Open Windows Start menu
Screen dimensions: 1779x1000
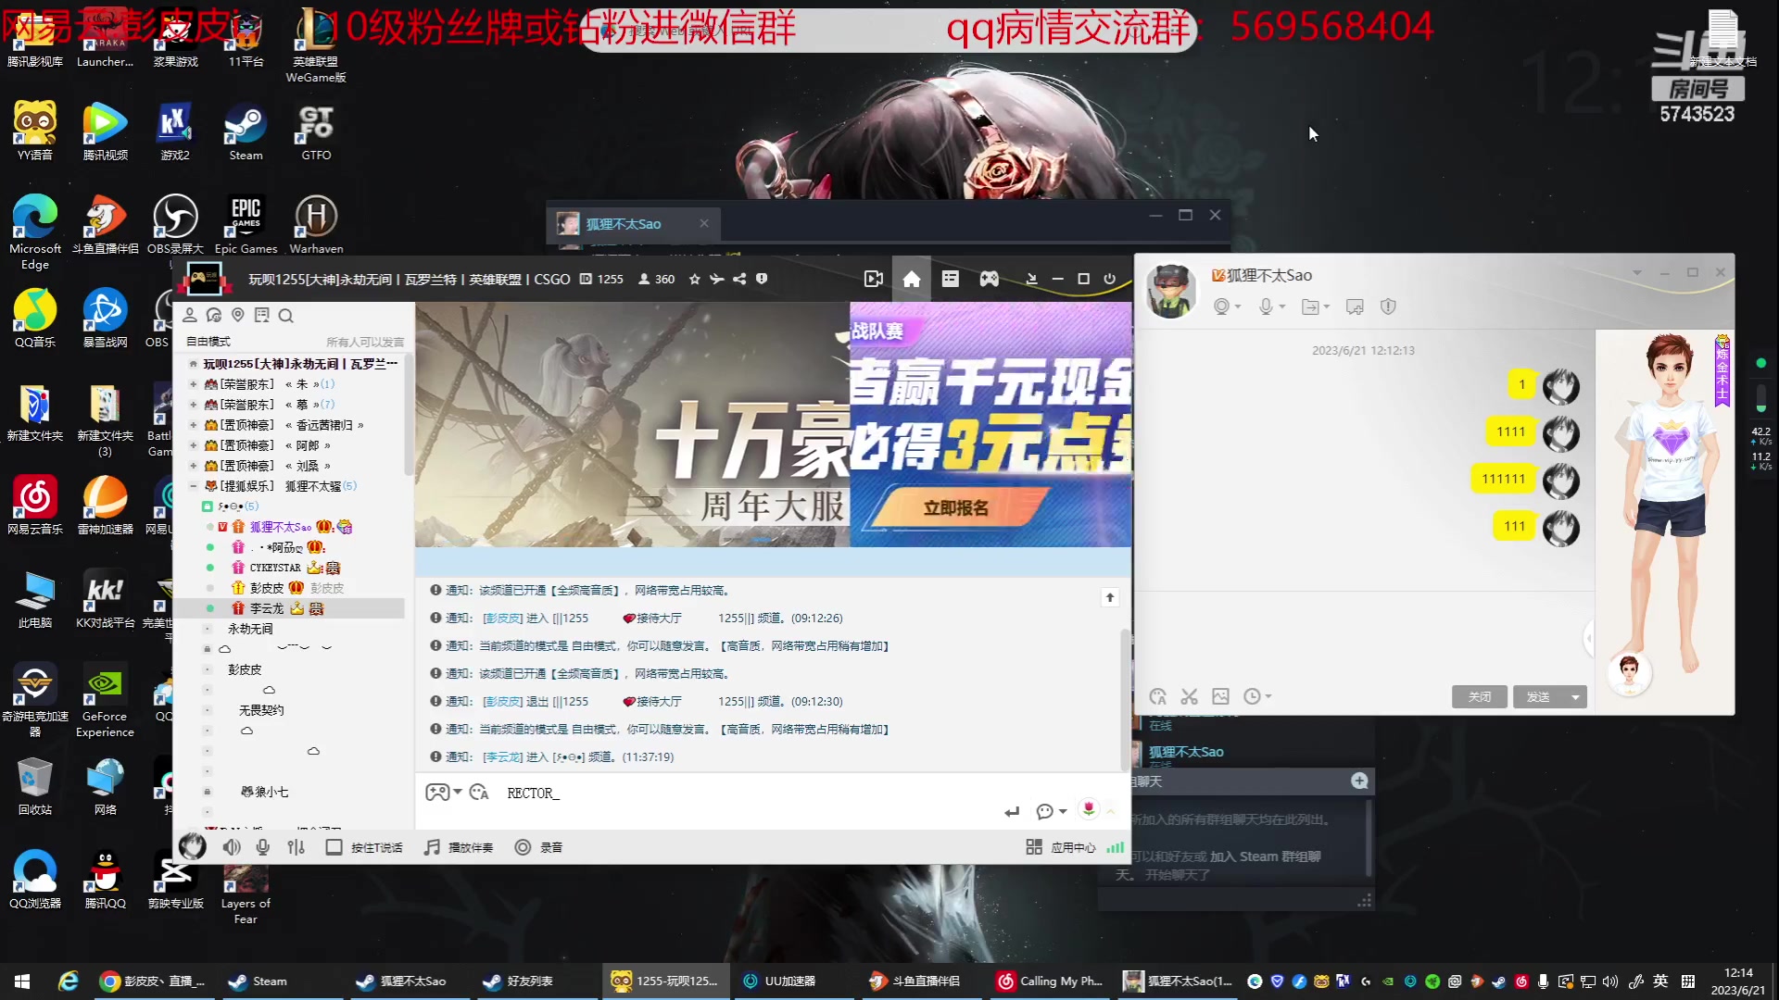[22, 981]
